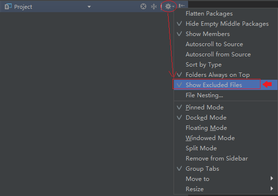Viewport: 278px width, 196px height.
Task: Expand the Resize submenu
Action: tap(226, 189)
